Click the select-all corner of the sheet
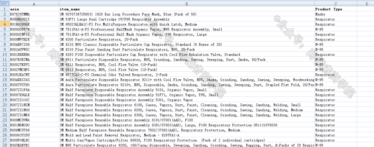This screenshot has height=147, width=374. pos(5,3)
